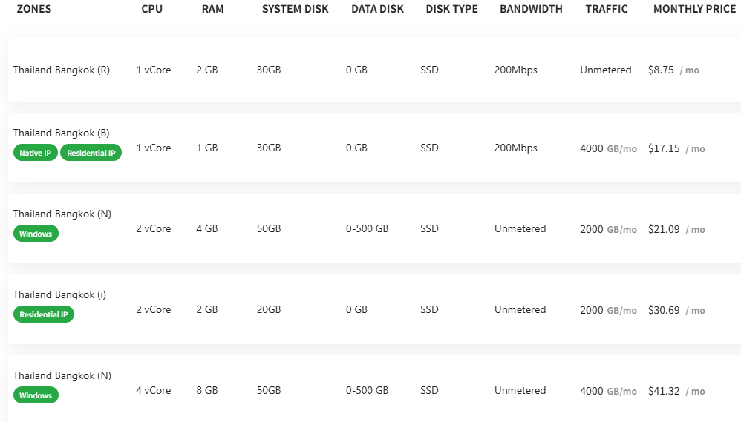741x422 pixels.
Task: Click the RAM column header
Action: (x=212, y=9)
